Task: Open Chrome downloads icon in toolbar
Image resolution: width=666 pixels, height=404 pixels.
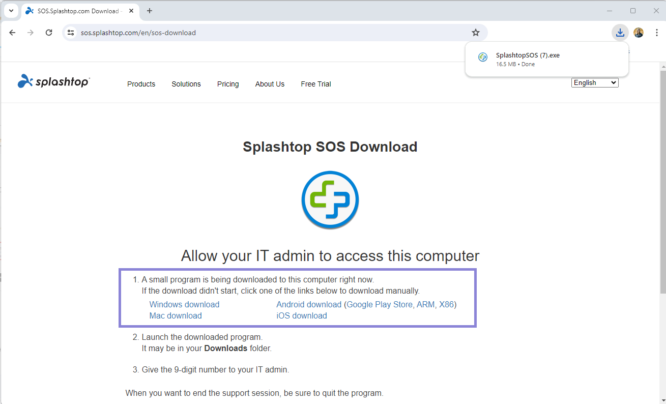Action: pyautogui.click(x=620, y=33)
